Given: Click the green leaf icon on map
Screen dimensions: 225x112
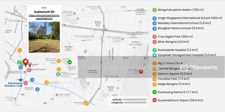Looking at the screenshot, I should tap(85, 51).
